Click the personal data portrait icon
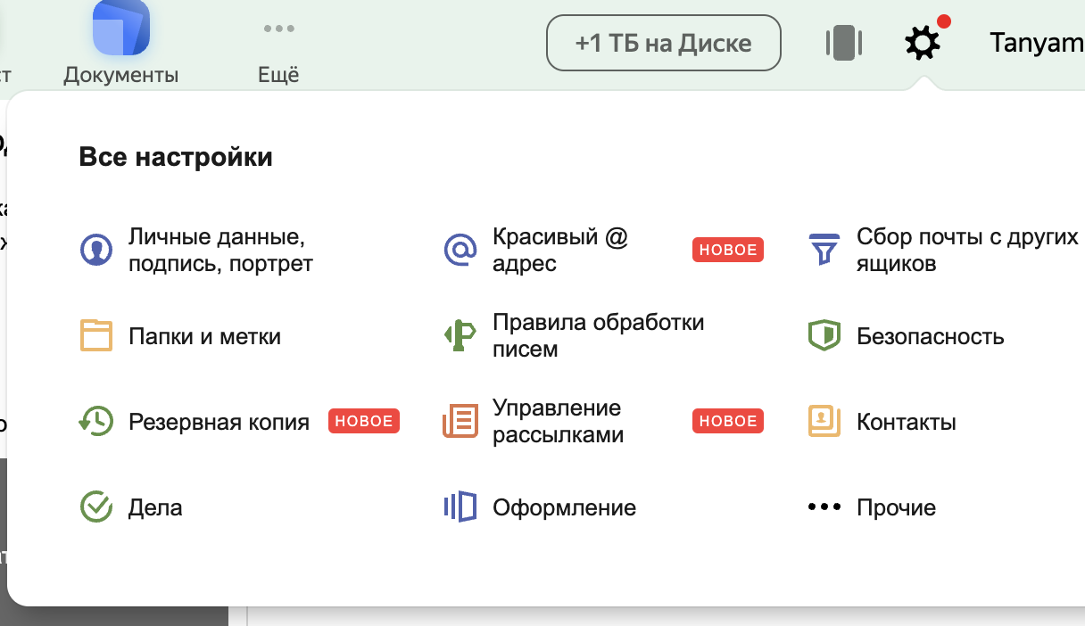The height and width of the screenshot is (626, 1085). point(96,251)
